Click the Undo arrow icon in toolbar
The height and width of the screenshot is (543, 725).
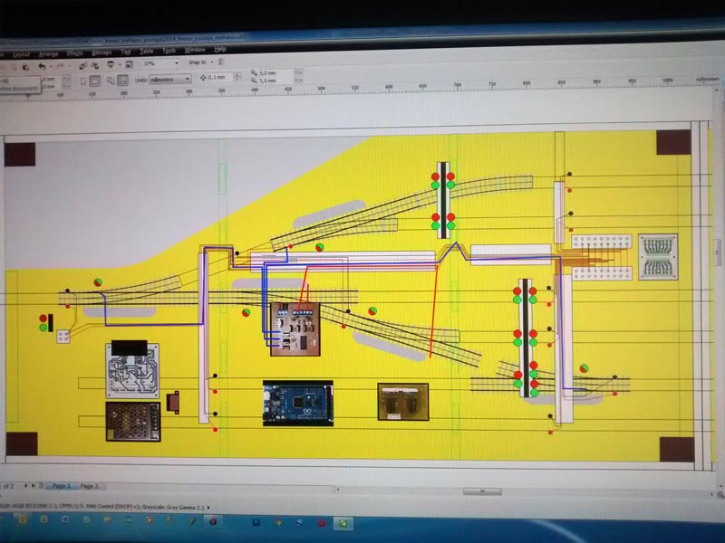tap(42, 66)
